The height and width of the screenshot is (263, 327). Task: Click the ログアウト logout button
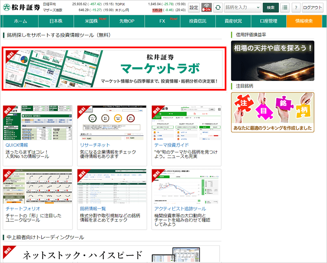(x=313, y=8)
